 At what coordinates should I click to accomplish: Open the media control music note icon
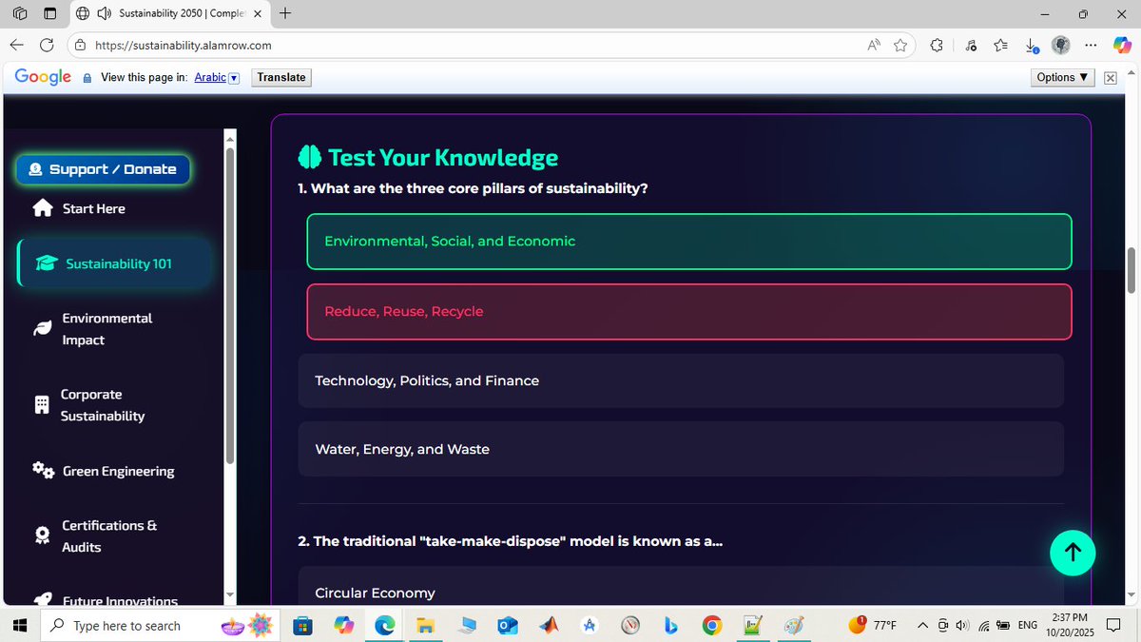coord(970,45)
